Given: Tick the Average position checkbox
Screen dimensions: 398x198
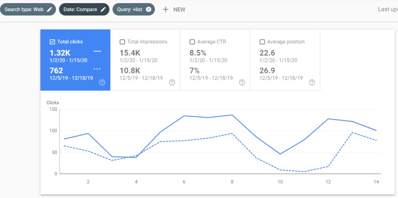Looking at the screenshot, I should [x=262, y=42].
